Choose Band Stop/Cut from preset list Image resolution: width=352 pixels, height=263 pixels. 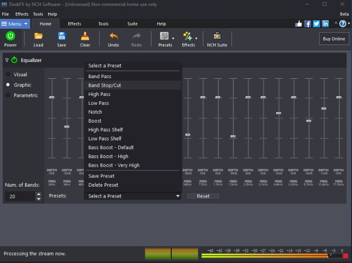tap(105, 85)
